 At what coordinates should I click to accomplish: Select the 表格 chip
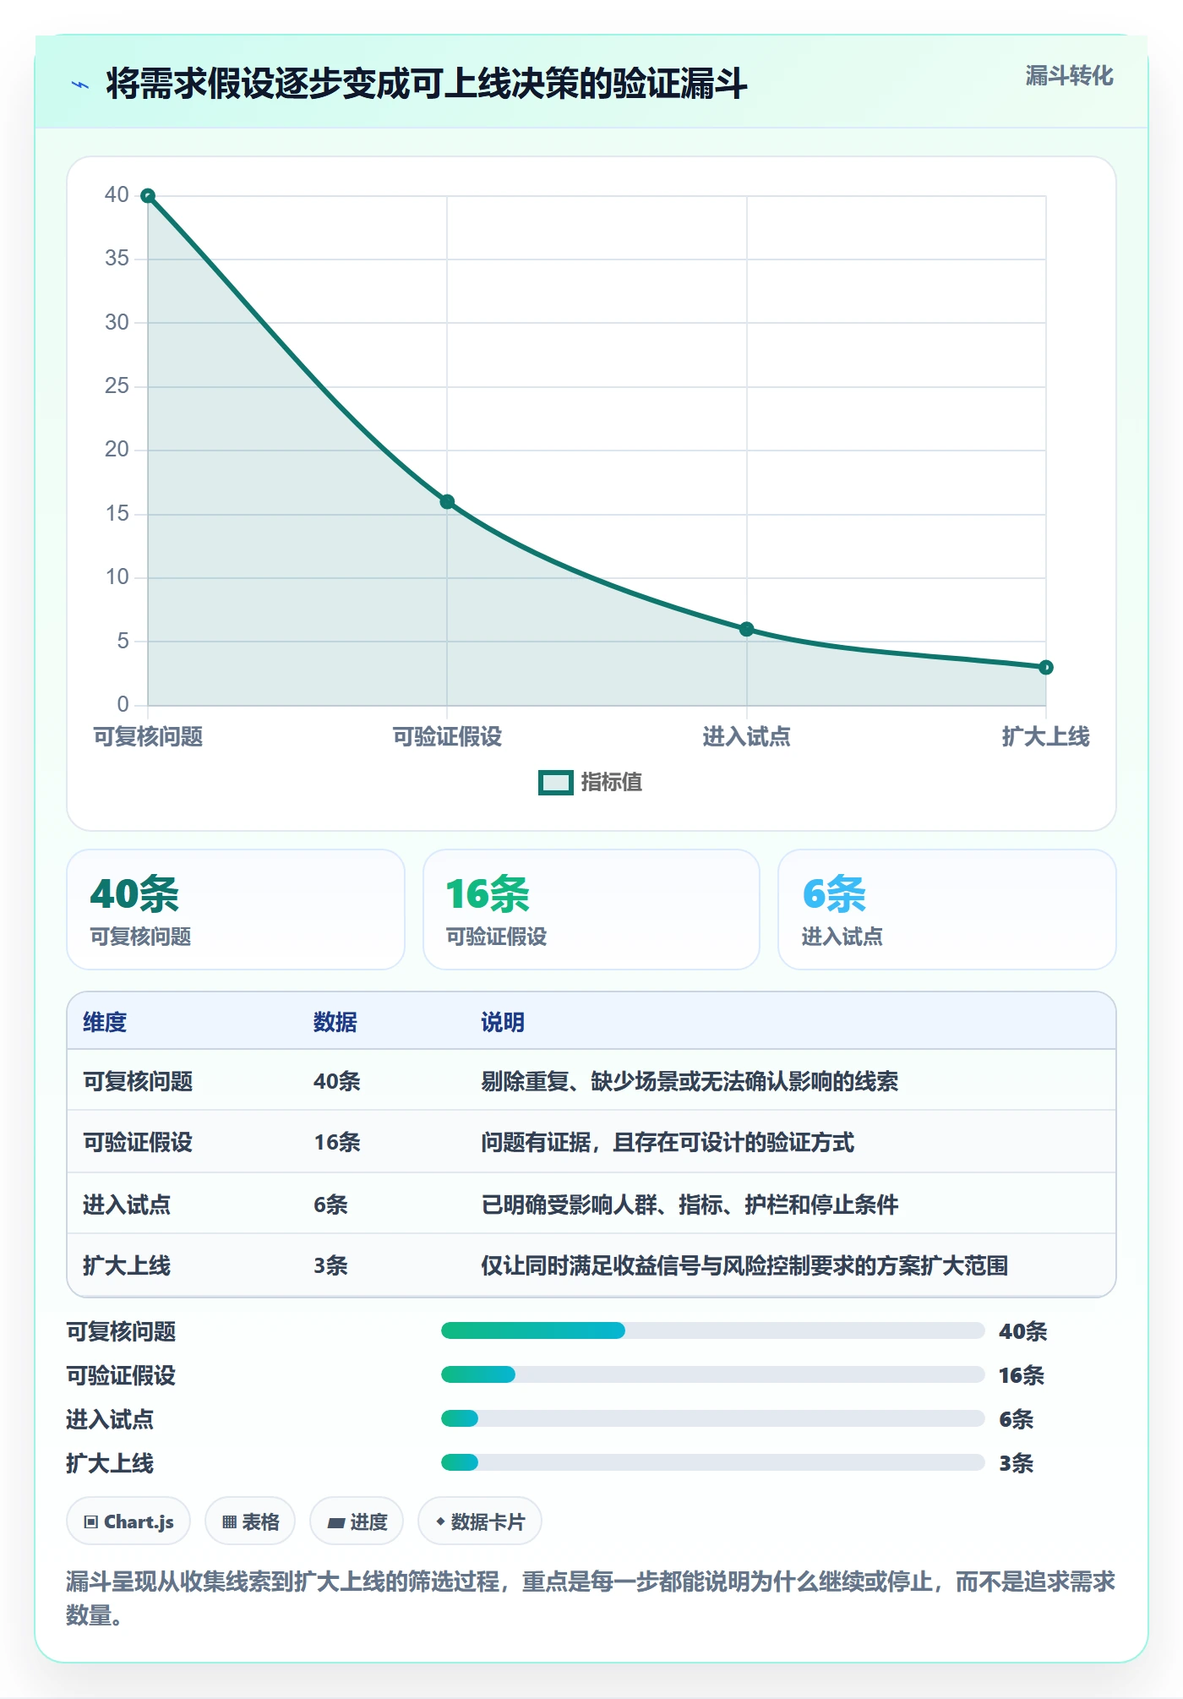(x=250, y=1522)
